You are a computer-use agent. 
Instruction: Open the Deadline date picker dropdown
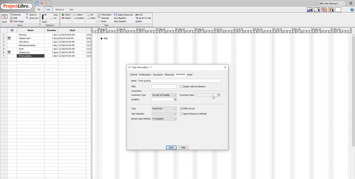[x=175, y=99]
